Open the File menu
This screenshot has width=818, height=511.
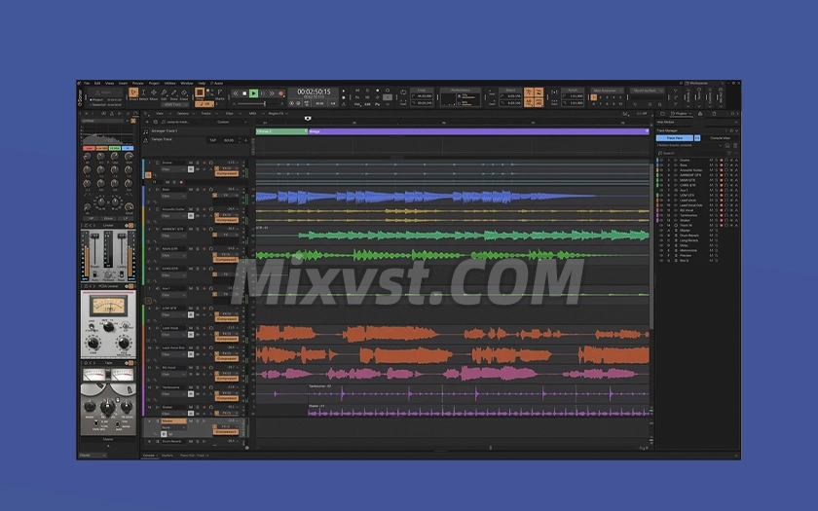pos(87,83)
